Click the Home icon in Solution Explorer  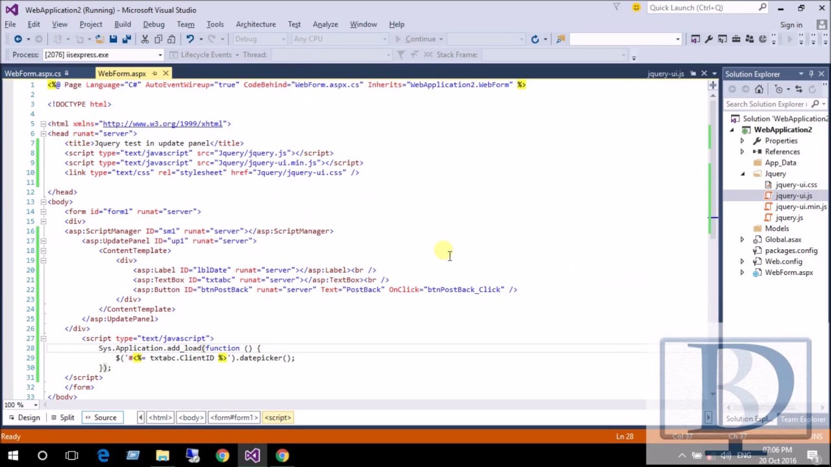pyautogui.click(x=759, y=90)
